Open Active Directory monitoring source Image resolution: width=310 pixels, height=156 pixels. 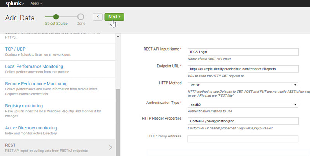pos(31,128)
